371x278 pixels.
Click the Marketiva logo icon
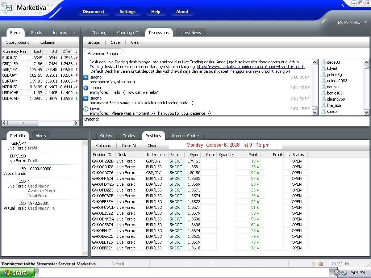9,8
